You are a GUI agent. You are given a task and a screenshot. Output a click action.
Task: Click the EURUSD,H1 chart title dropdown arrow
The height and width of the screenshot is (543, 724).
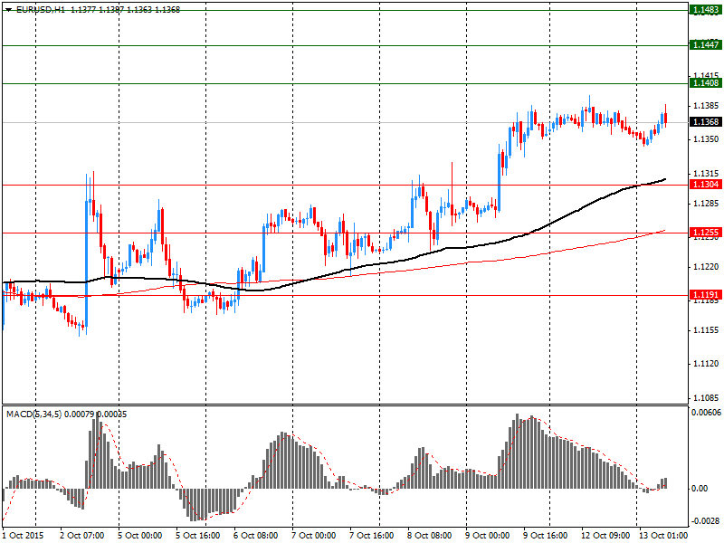click(8, 10)
